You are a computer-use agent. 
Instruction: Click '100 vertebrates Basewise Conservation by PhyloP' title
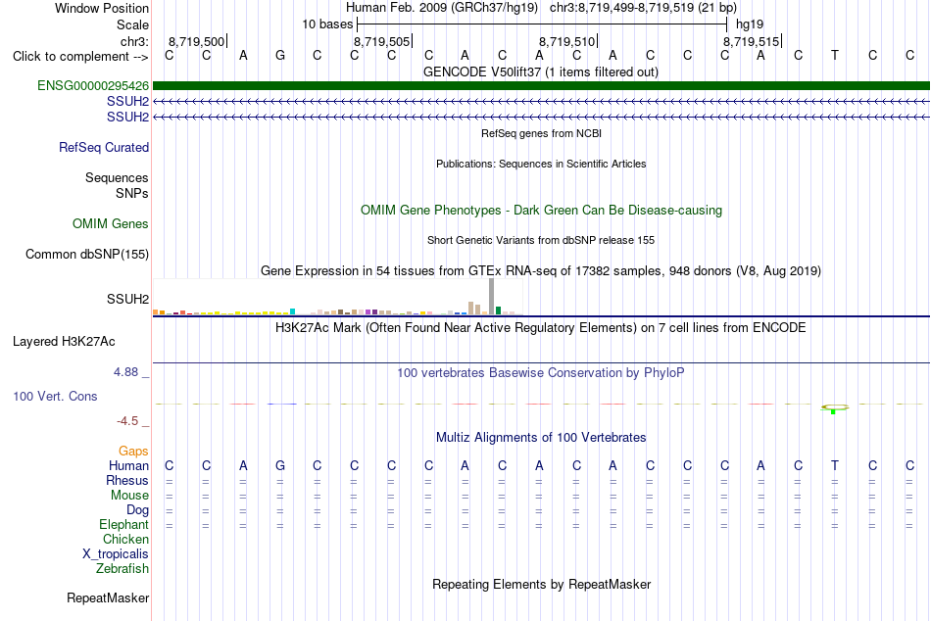click(x=541, y=373)
